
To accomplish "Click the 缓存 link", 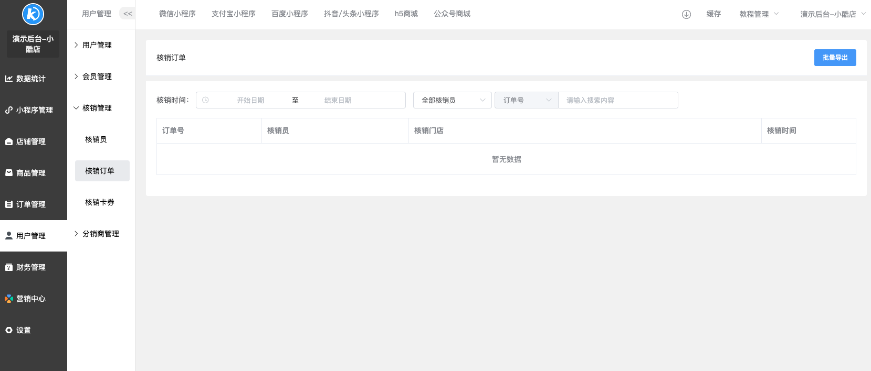I will pyautogui.click(x=713, y=14).
